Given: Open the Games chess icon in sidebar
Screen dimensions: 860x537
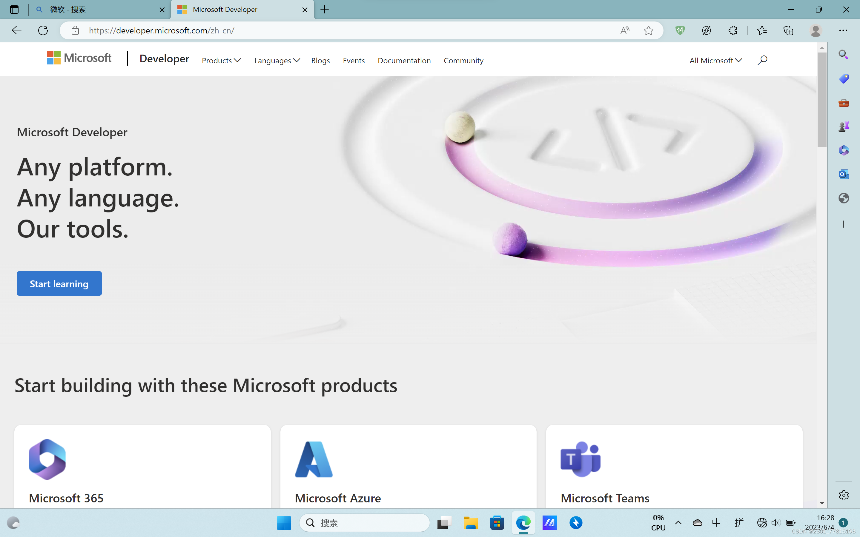Looking at the screenshot, I should [x=843, y=126].
